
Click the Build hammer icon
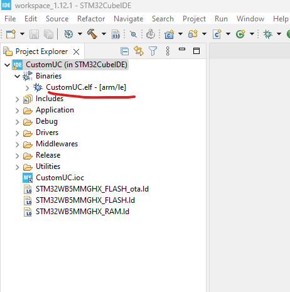pyautogui.click(x=92, y=34)
